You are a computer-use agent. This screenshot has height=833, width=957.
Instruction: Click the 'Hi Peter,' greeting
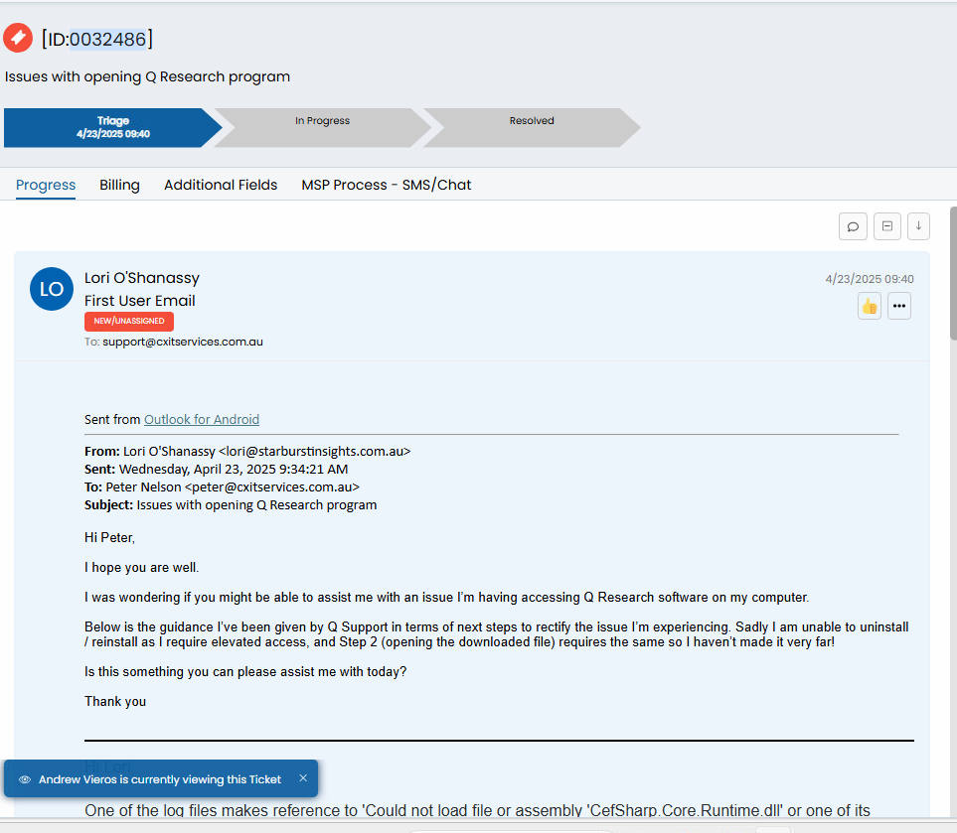point(109,537)
